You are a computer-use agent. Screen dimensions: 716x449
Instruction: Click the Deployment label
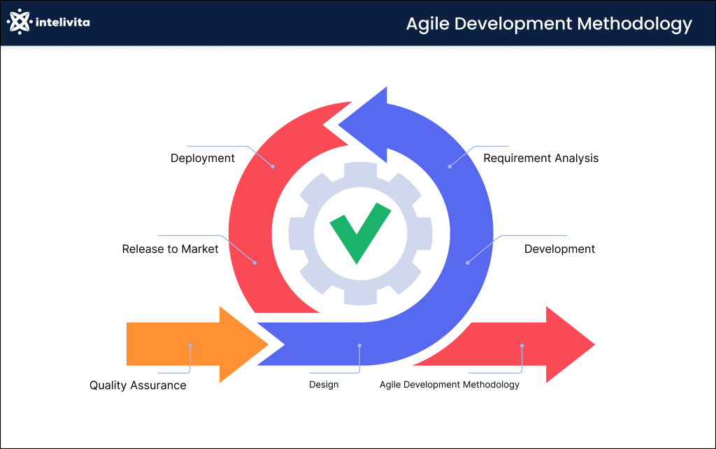202,159
